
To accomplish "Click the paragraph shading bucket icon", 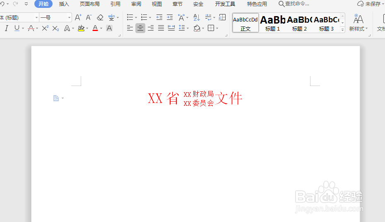I will (197, 28).
